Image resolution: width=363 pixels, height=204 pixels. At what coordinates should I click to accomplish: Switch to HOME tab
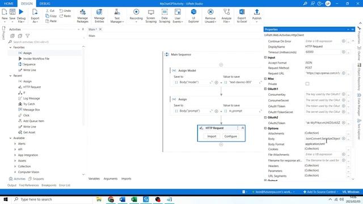coord(9,3)
